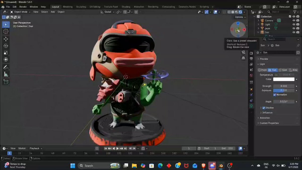Image resolution: width=302 pixels, height=170 pixels.
Task: Select the Annotate tool
Action: point(6,67)
